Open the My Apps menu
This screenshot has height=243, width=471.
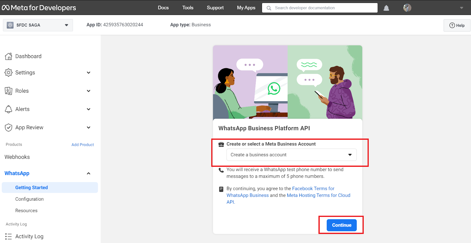point(246,8)
